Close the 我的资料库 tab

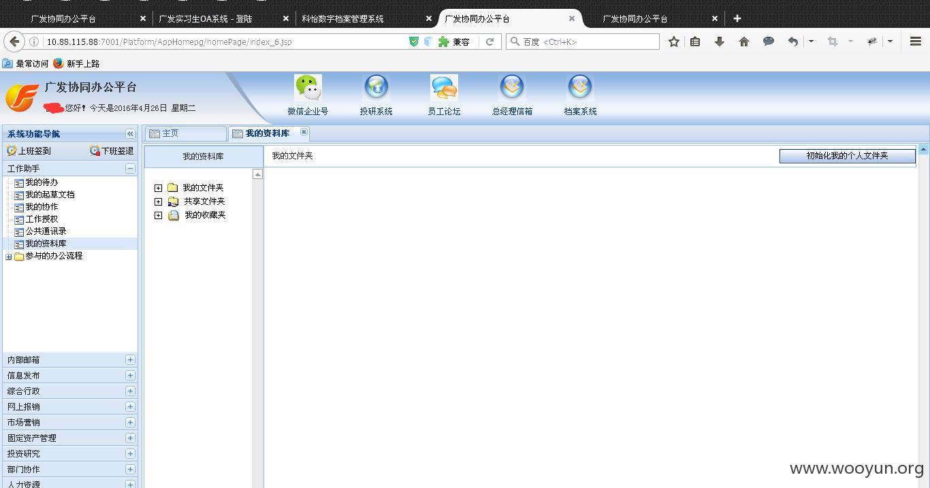tap(304, 132)
